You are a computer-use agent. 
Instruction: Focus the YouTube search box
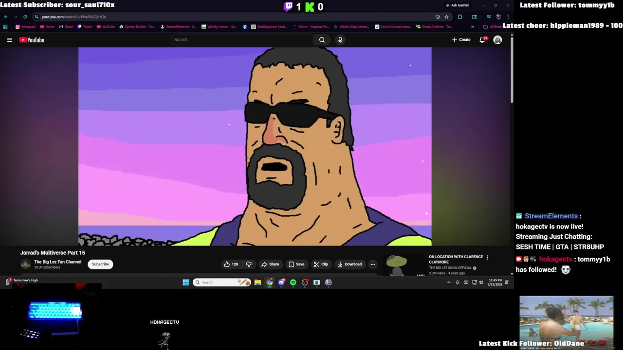point(242,40)
